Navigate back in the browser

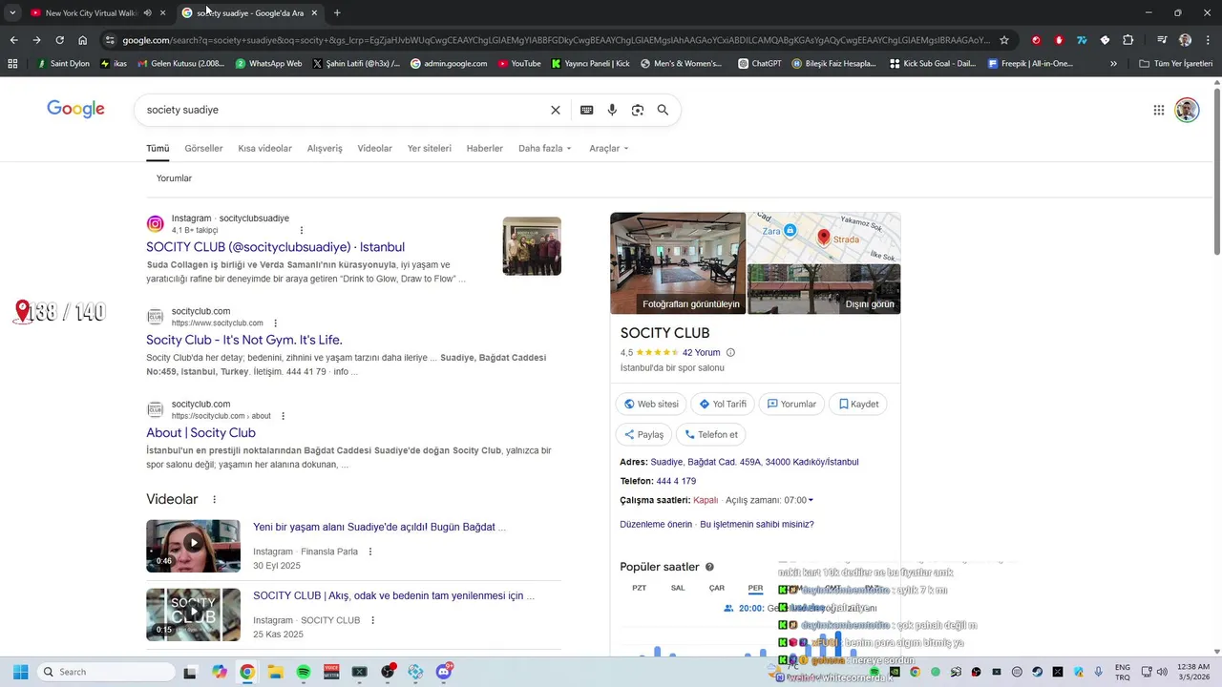coord(13,40)
